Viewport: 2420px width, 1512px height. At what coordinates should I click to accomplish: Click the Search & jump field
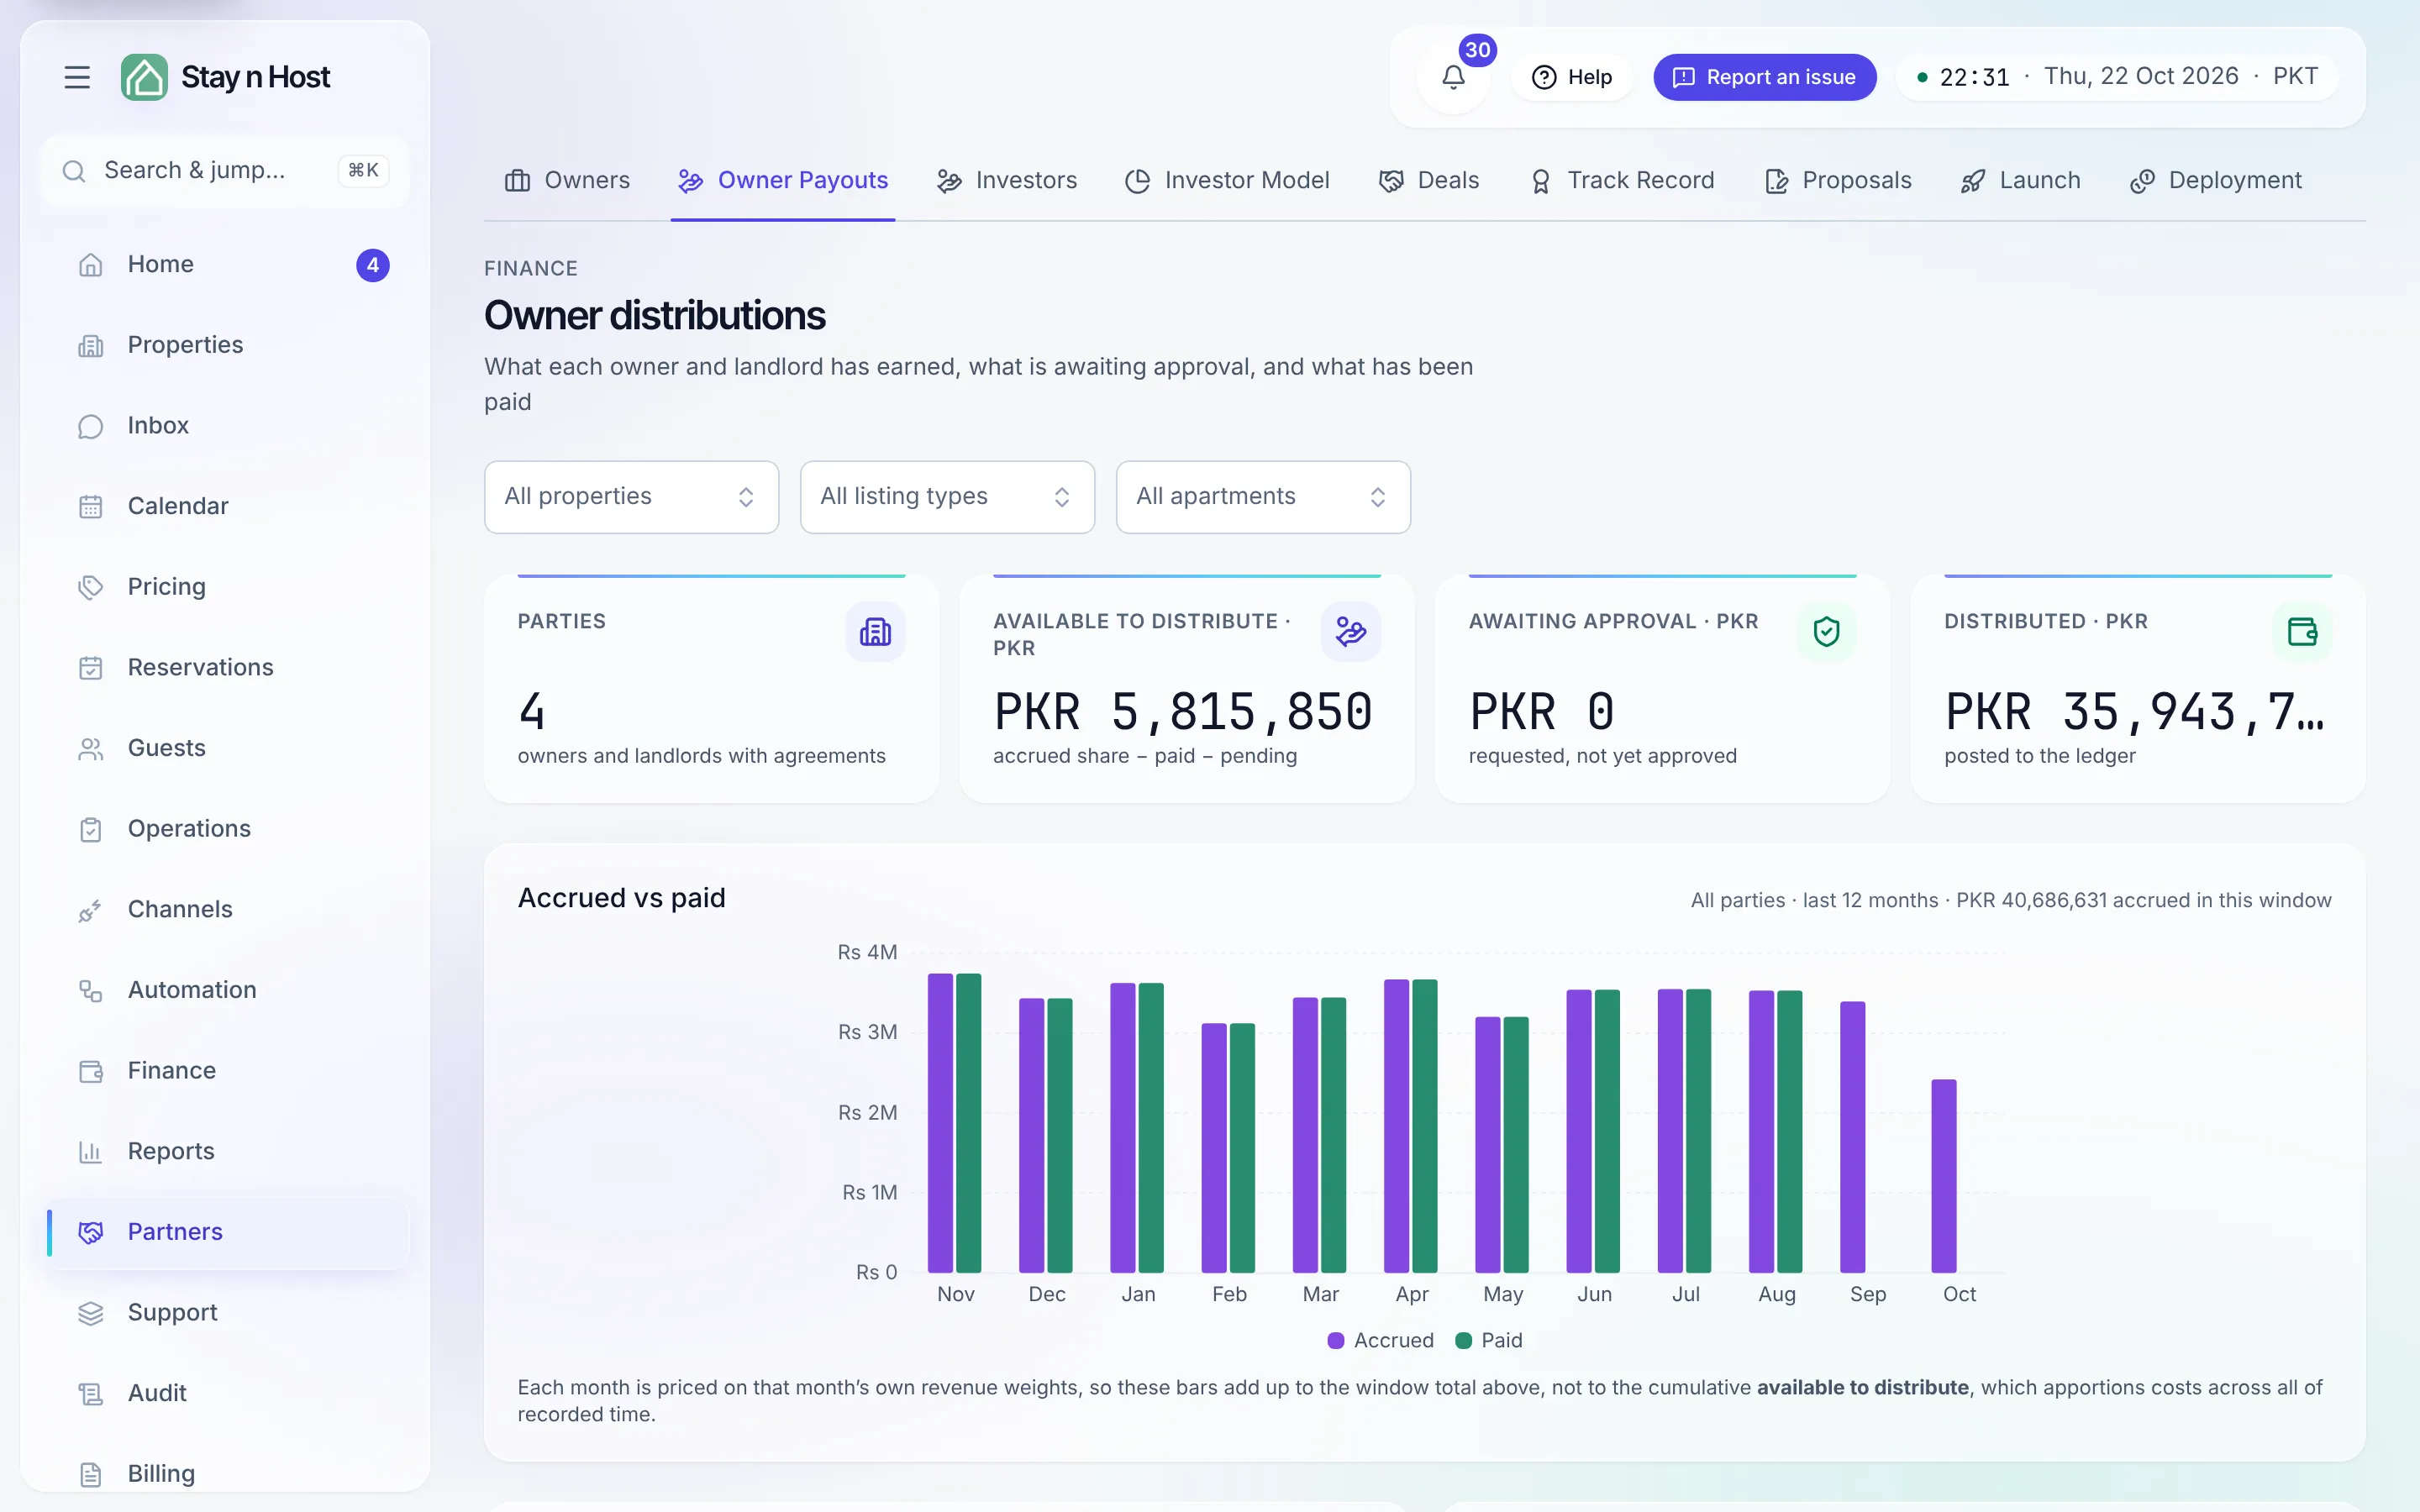[x=225, y=171]
